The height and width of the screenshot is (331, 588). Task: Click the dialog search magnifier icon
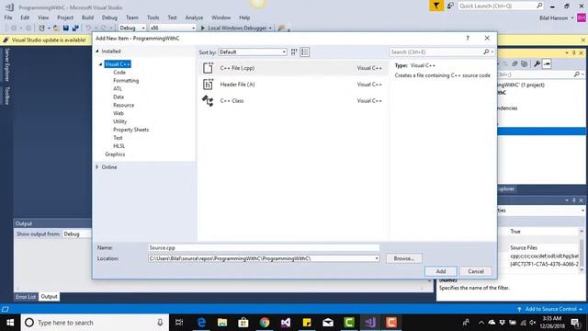click(x=486, y=52)
